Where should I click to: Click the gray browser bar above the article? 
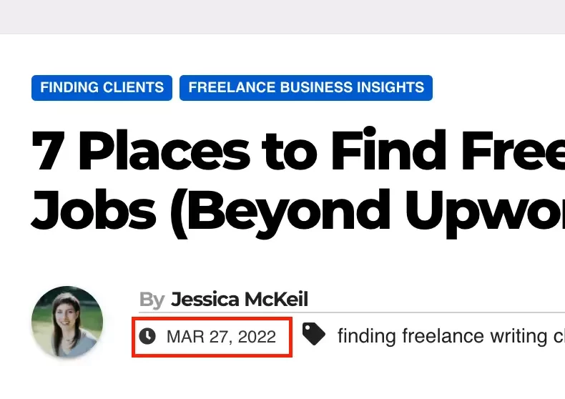[282, 17]
